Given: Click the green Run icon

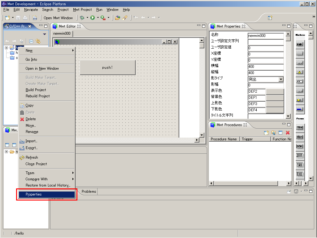Looking at the screenshot, I should pos(93,18).
